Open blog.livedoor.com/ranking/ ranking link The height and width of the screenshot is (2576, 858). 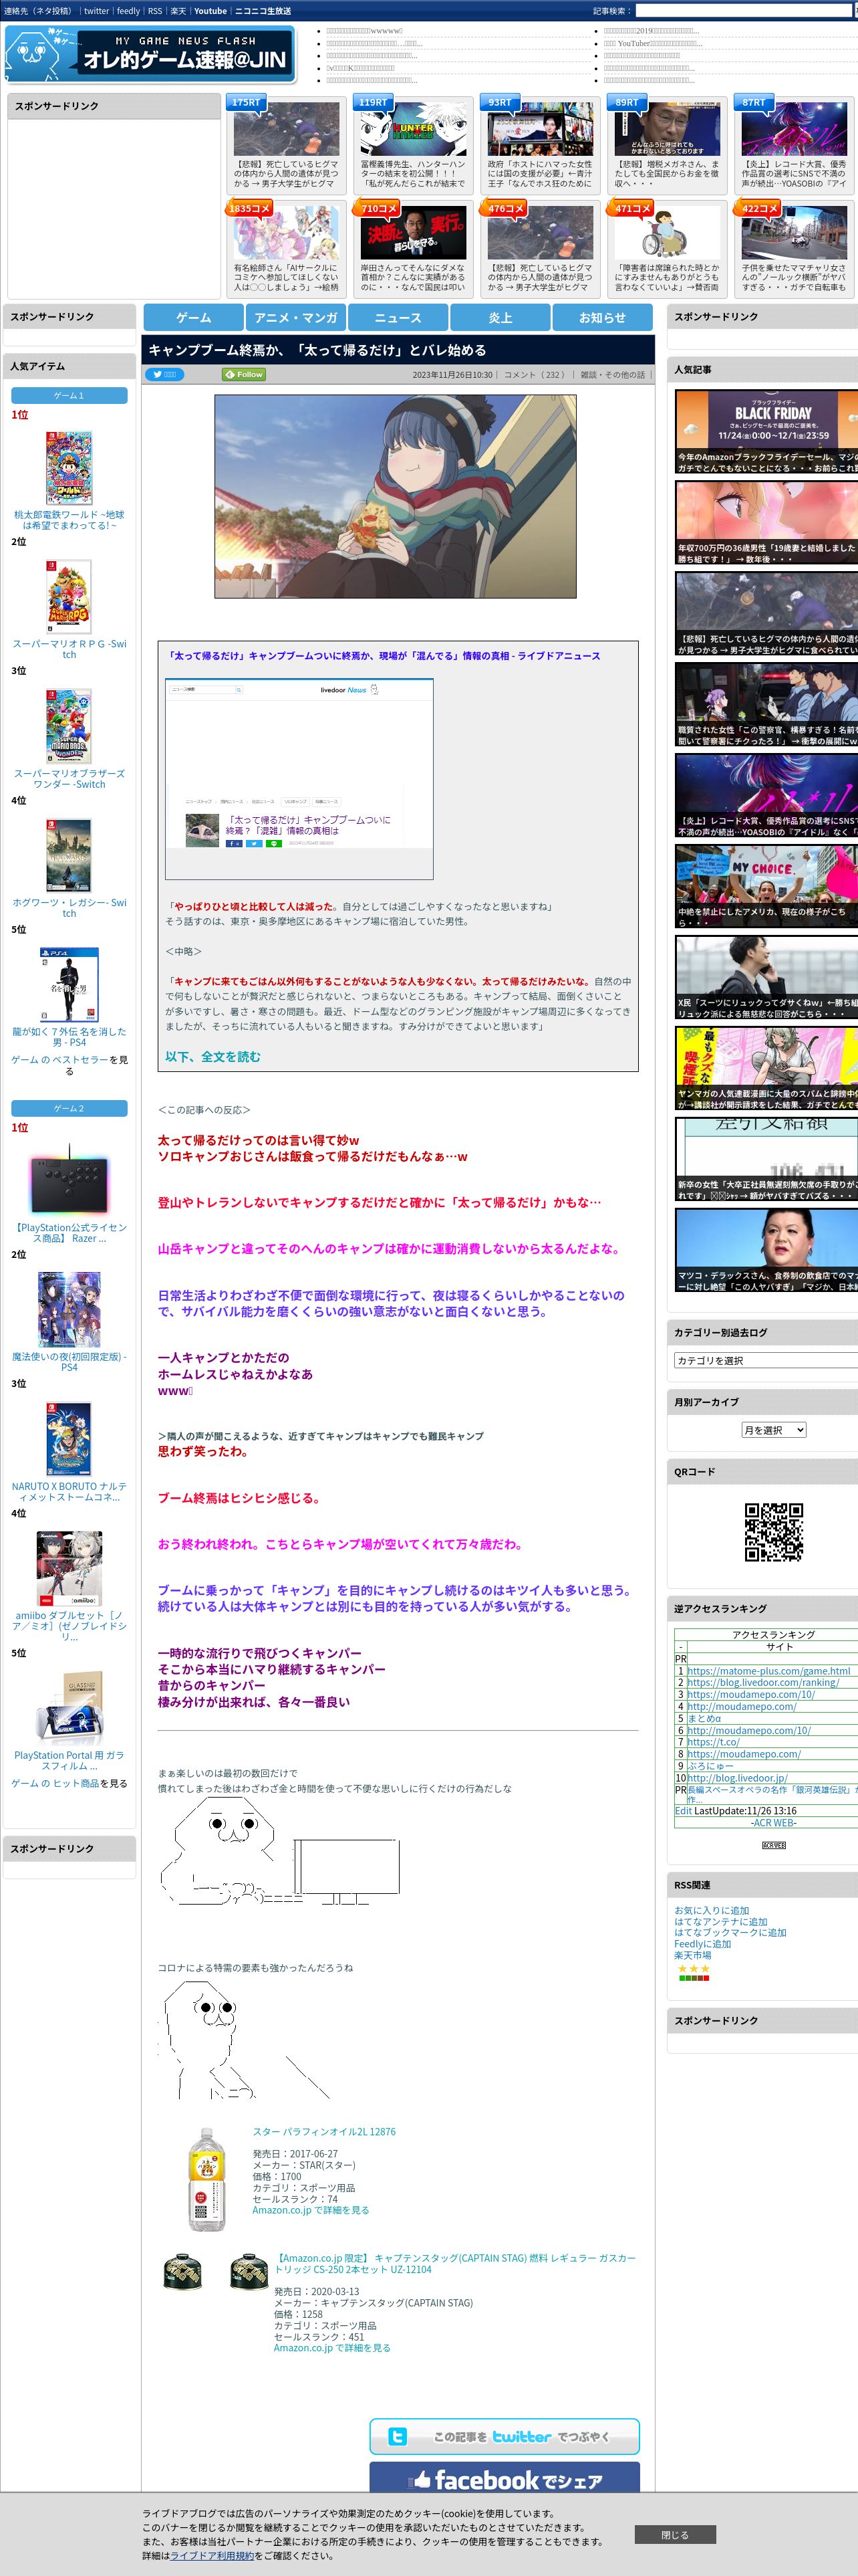tap(762, 1682)
